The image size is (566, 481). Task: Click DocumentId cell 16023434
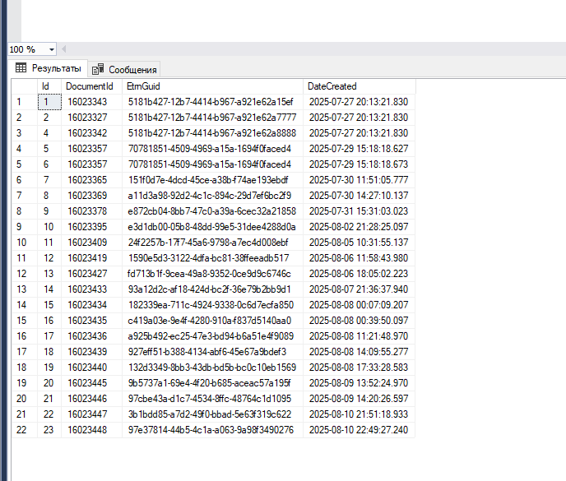(x=91, y=305)
